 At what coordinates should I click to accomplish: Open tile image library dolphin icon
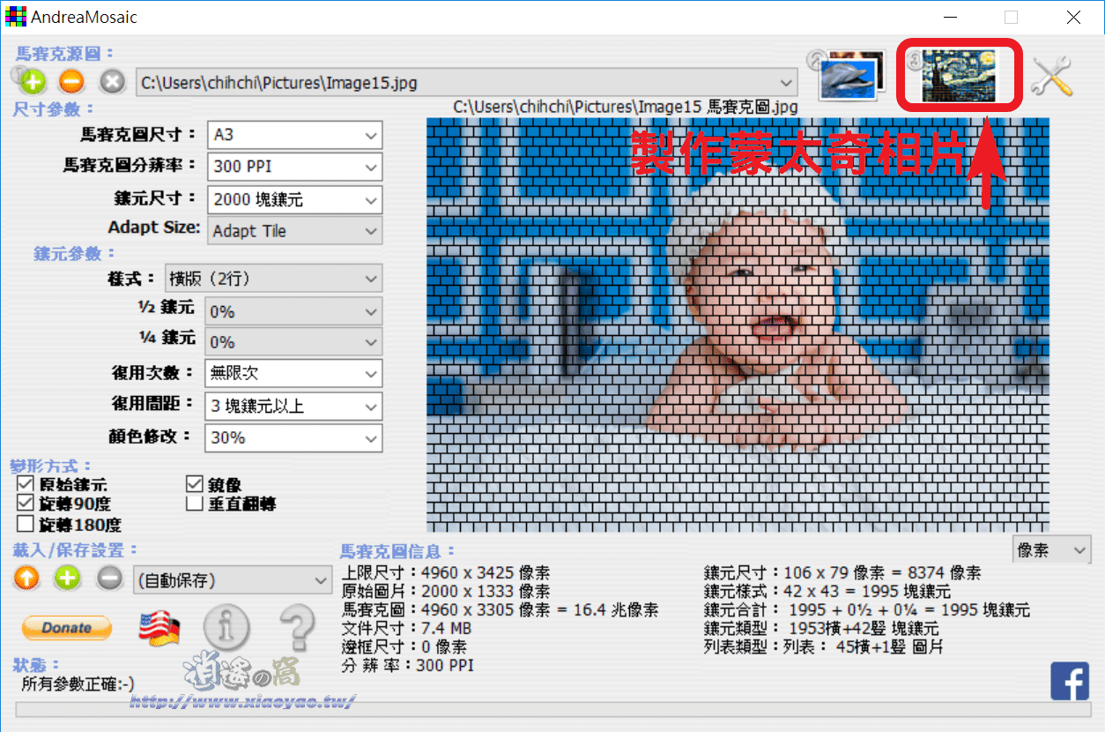coord(847,76)
